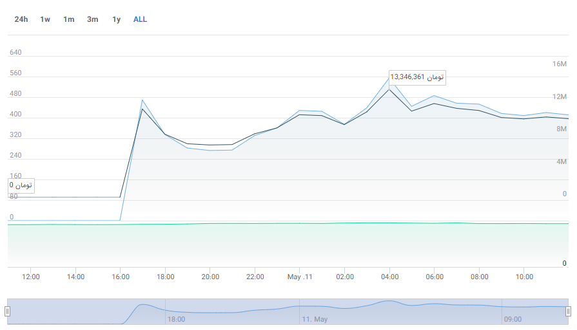Choose the 1m range option
Image resolution: width=577 pixels, height=330 pixels.
click(x=68, y=19)
